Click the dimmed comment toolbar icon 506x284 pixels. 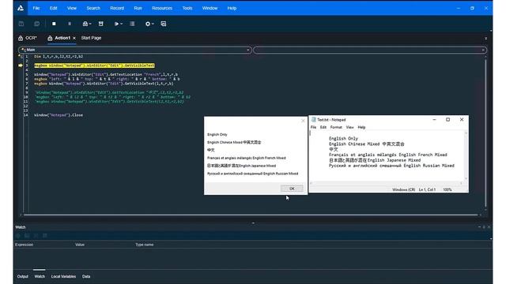pos(37,24)
